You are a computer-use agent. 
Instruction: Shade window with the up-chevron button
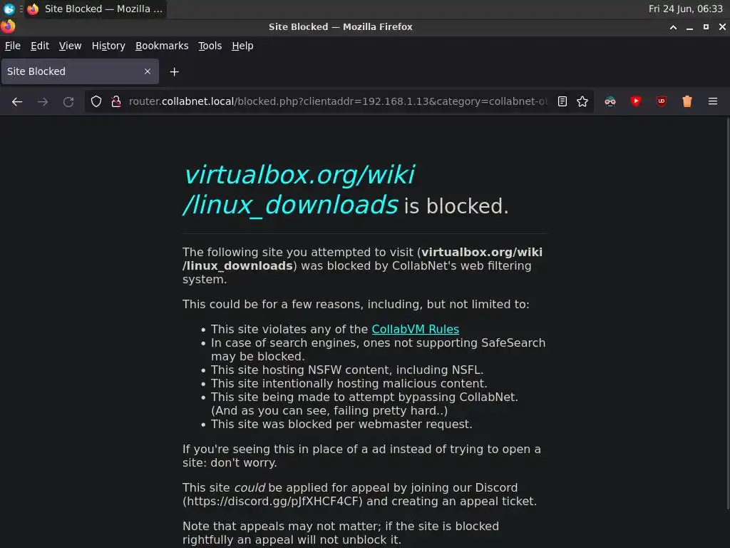[x=673, y=27]
